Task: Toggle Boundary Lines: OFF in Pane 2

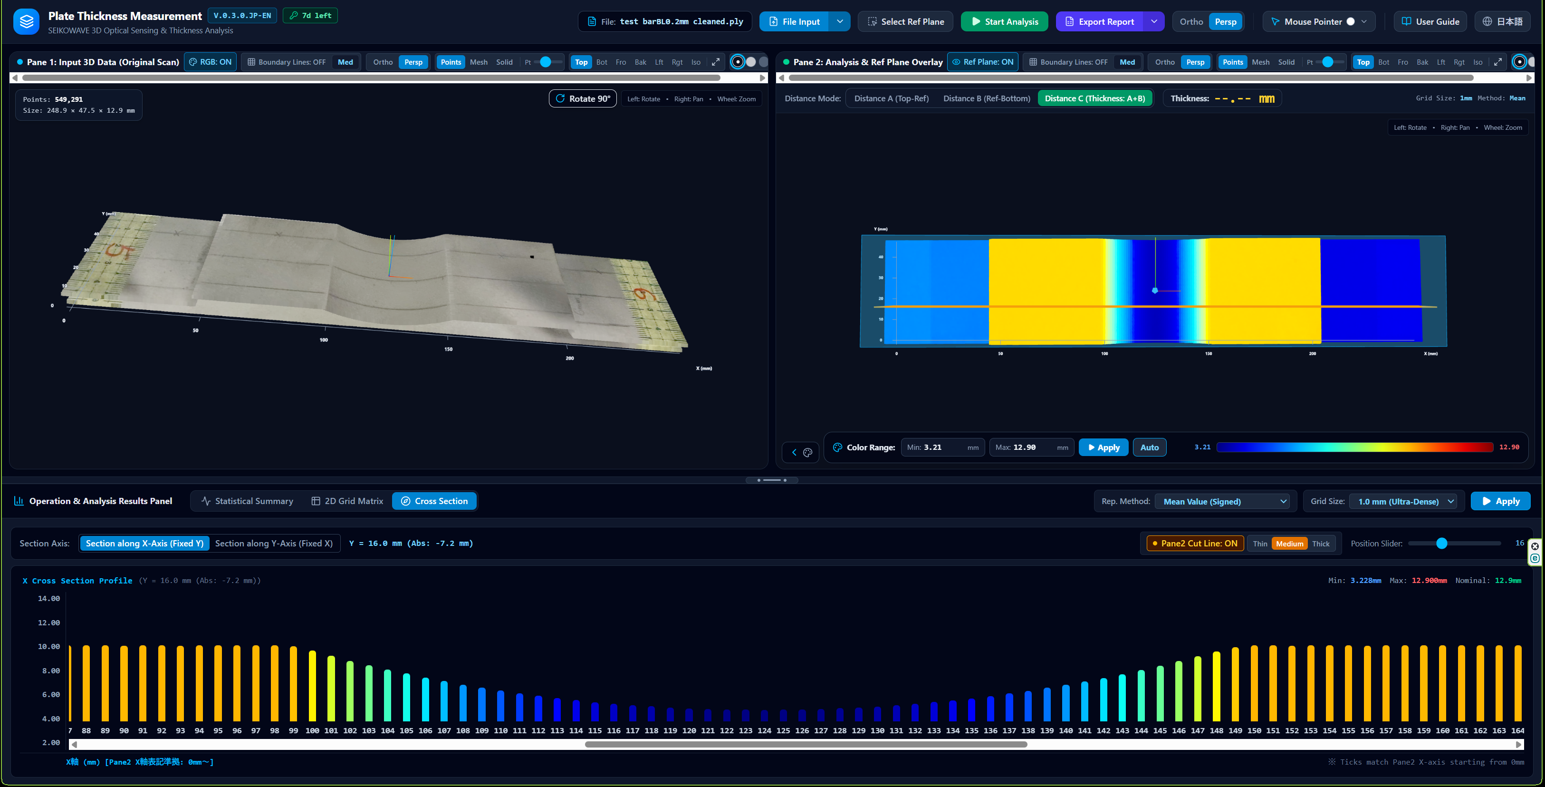Action: click(1067, 62)
